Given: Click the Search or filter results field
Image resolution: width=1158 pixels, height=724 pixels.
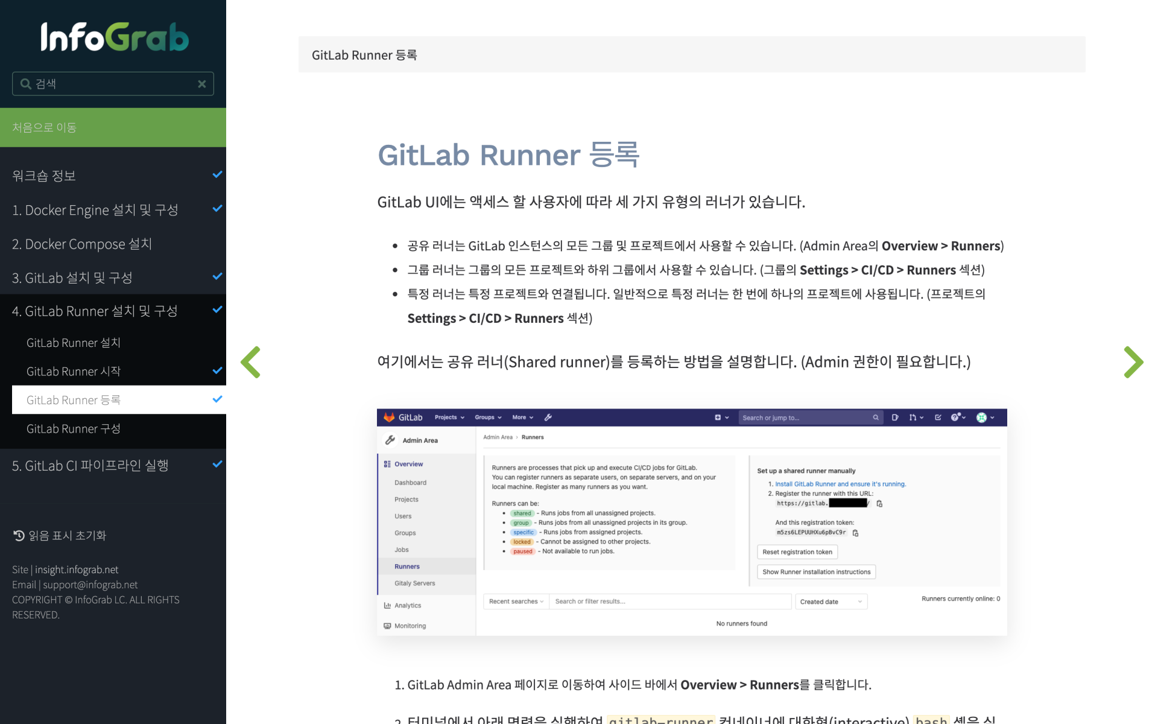Looking at the screenshot, I should tap(670, 602).
